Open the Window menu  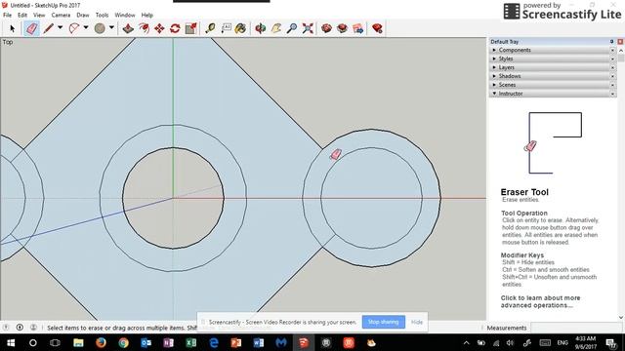(x=125, y=16)
